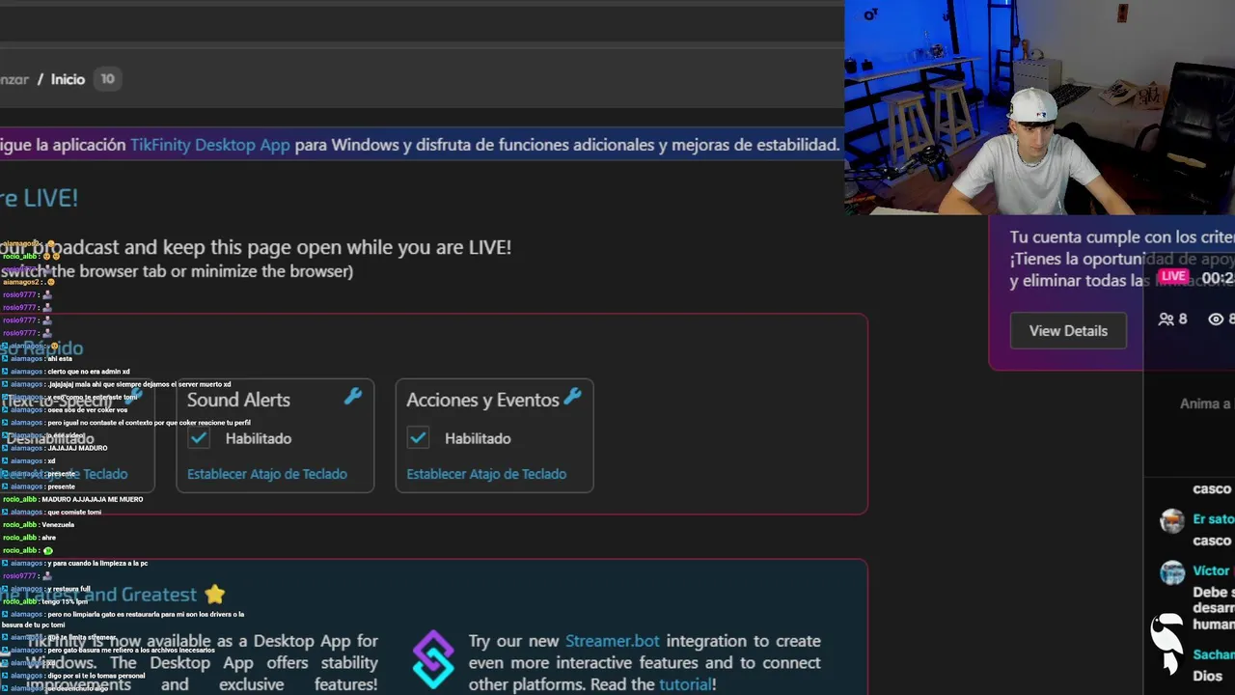Click chat line 'y para cuando la limpieza a la pc'
The width and height of the screenshot is (1235, 695).
click(97, 564)
